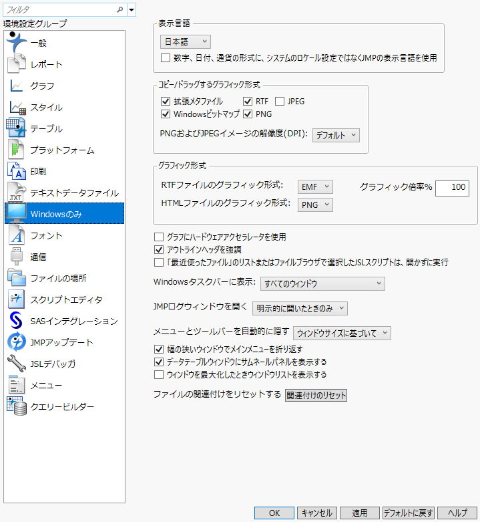Click the 適用 apply button
The width and height of the screenshot is (480, 522).
click(360, 513)
